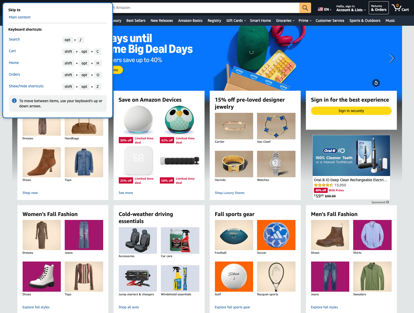This screenshot has height=313, width=414.
Task: Open Returns & Orders
Action: 379,8
